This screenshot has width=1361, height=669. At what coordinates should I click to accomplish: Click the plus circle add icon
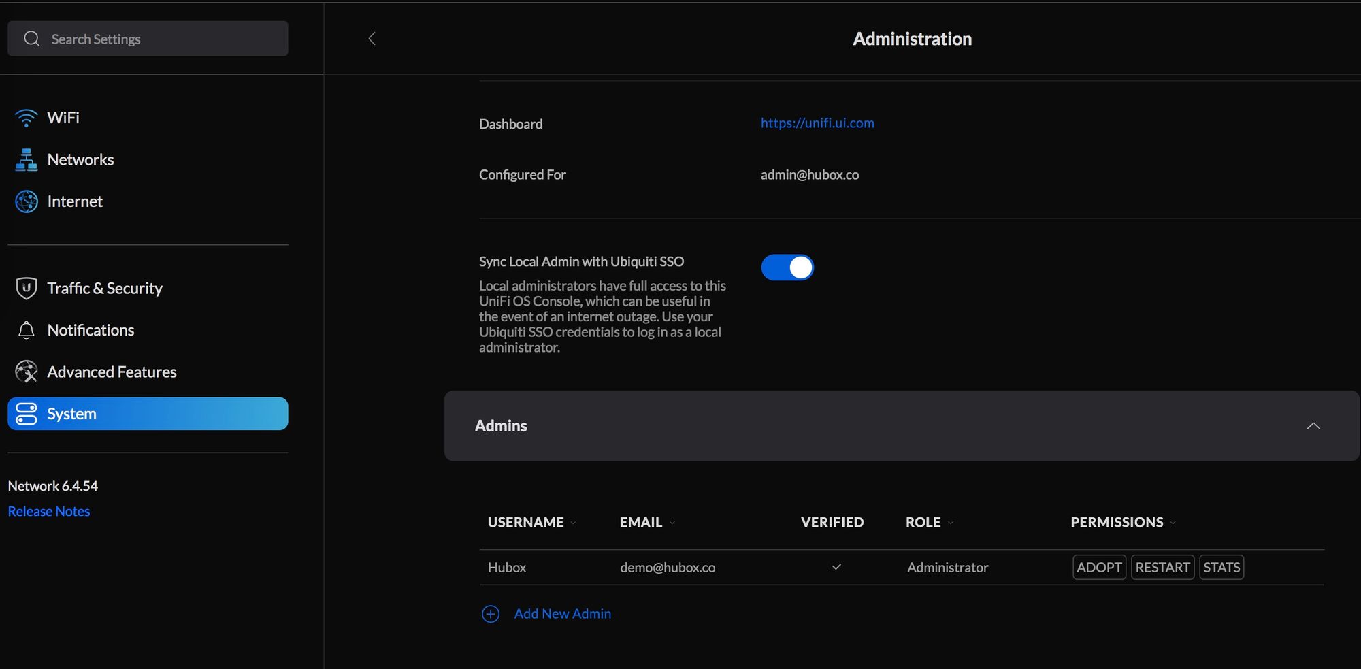[x=491, y=614]
